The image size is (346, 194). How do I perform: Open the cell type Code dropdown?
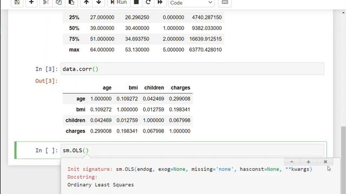191,3
